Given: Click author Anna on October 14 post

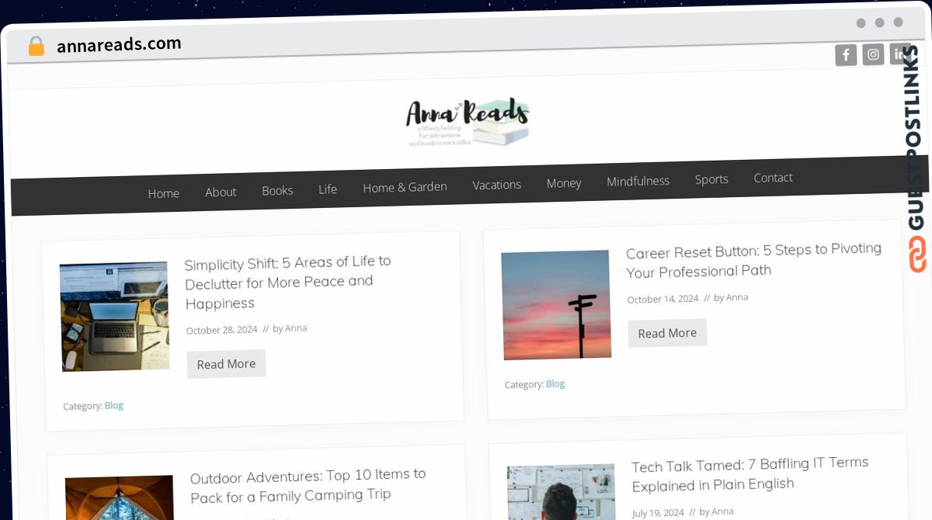Looking at the screenshot, I should pos(737,297).
